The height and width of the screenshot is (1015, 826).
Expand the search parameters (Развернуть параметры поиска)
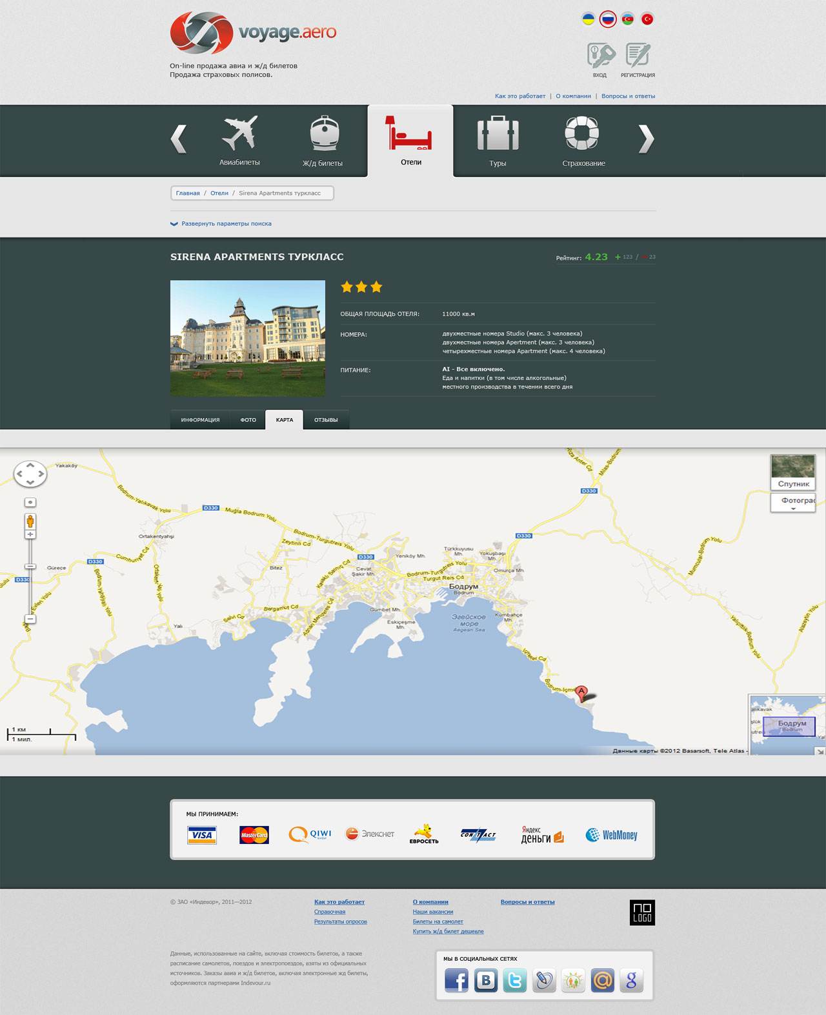[226, 224]
